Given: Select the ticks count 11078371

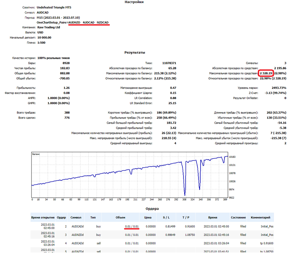Looking at the screenshot, I should pos(169,63).
